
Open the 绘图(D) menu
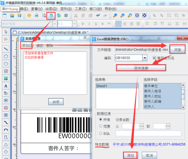click(51, 9)
